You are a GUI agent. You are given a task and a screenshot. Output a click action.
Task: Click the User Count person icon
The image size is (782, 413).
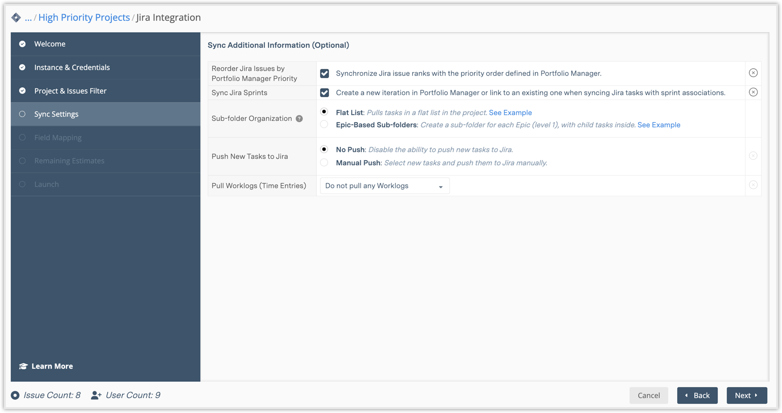tap(96, 395)
